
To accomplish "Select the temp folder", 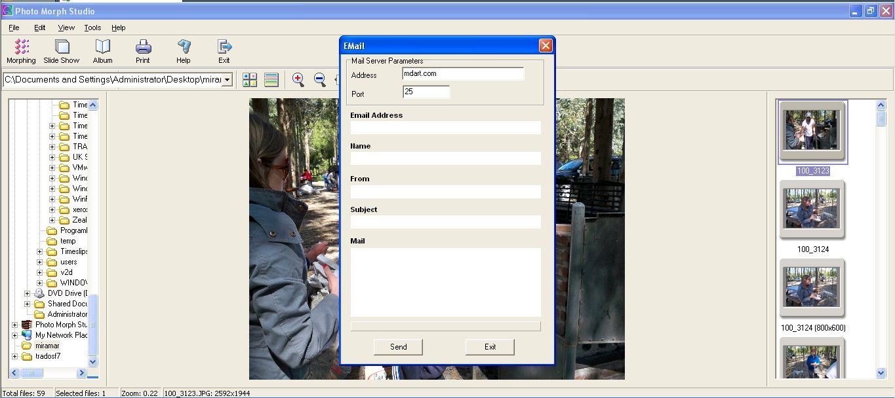I will coord(68,241).
